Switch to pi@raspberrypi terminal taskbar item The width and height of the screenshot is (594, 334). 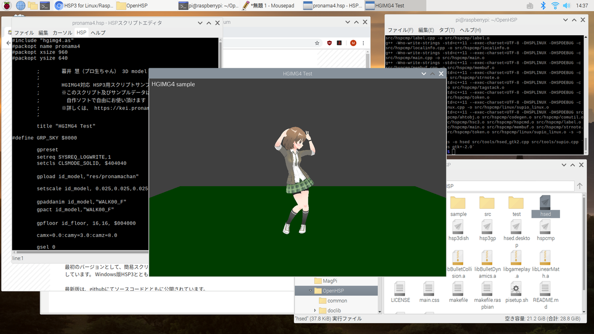point(208,6)
